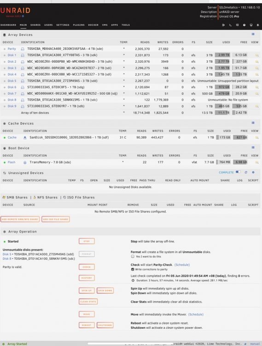262x346 pixels.
Task: Click Parity drive disk icon
Action: point(23,49)
